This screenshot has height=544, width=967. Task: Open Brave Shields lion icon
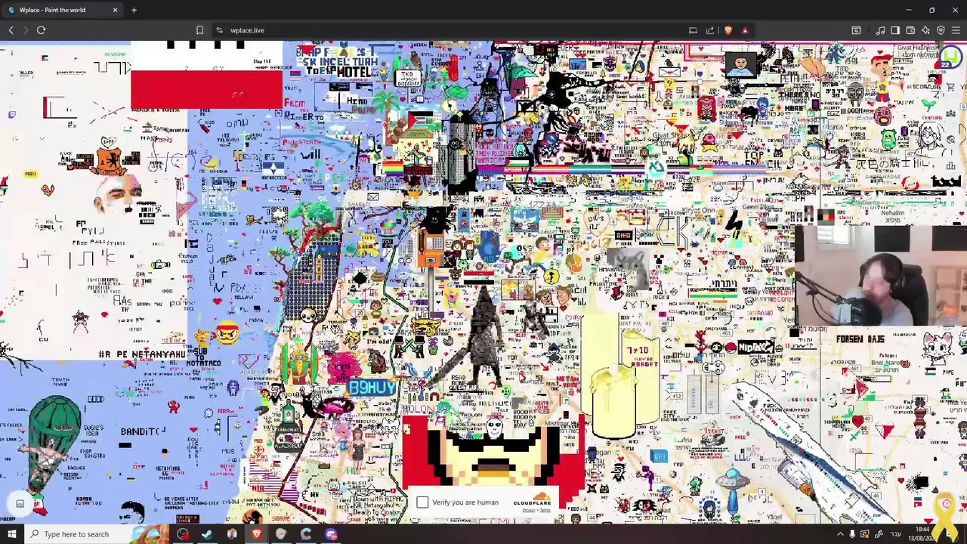click(x=728, y=30)
